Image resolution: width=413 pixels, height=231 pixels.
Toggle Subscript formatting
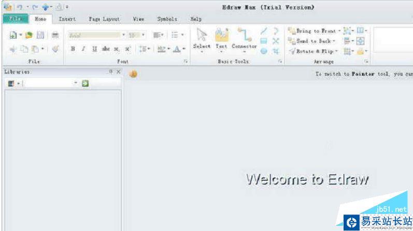(117, 49)
